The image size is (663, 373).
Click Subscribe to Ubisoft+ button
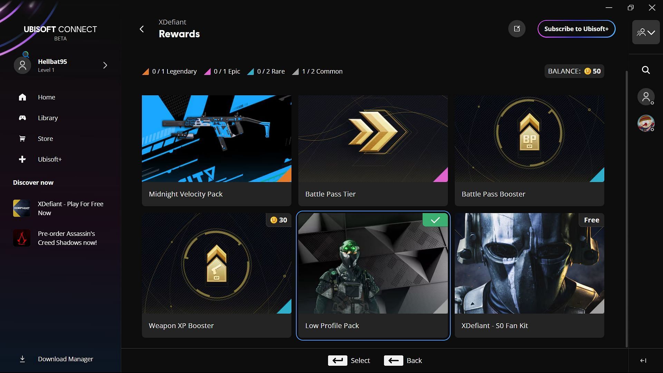pos(576,28)
